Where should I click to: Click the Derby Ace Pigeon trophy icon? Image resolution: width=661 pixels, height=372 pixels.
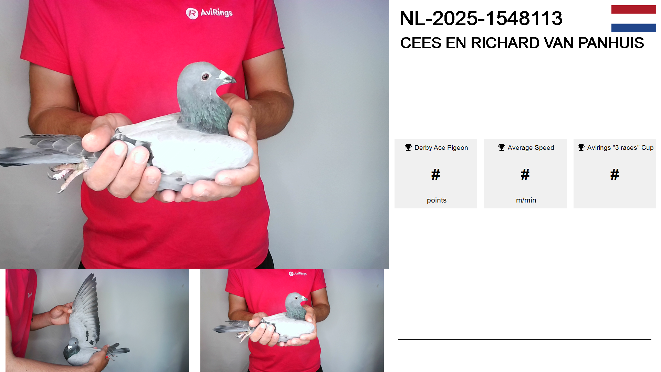click(408, 147)
